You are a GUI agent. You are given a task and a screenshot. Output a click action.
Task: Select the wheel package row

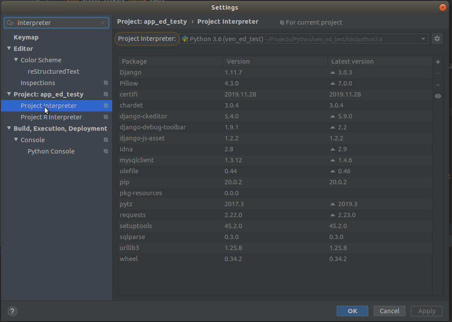[x=275, y=259]
